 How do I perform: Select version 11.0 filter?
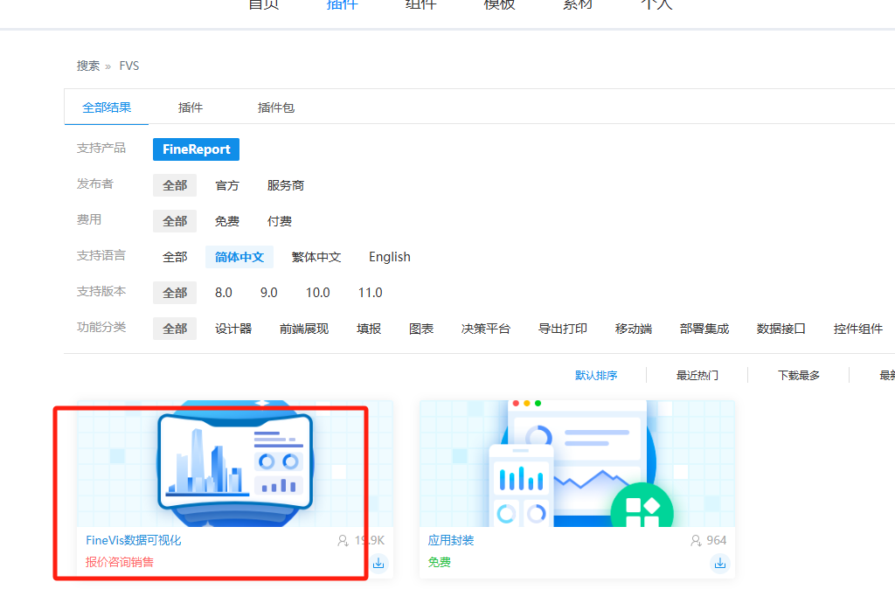(x=370, y=293)
